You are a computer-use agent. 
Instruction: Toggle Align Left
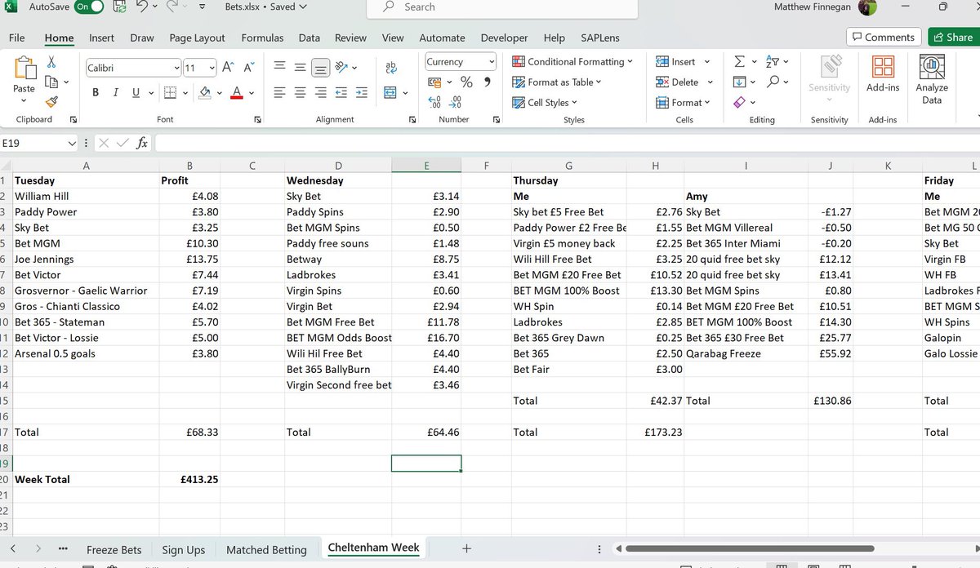(280, 92)
